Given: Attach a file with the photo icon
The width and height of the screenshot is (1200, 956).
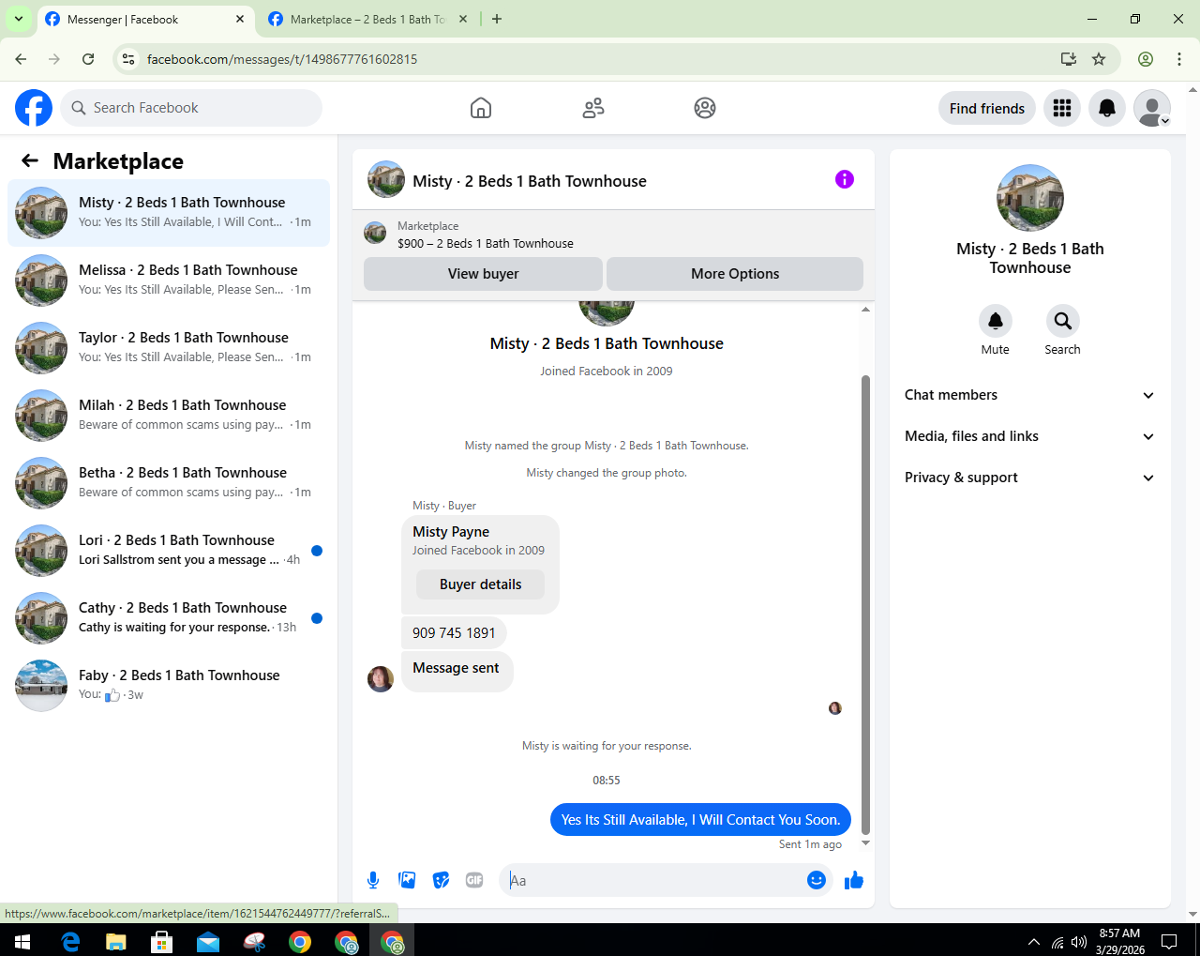Looking at the screenshot, I should 407,880.
